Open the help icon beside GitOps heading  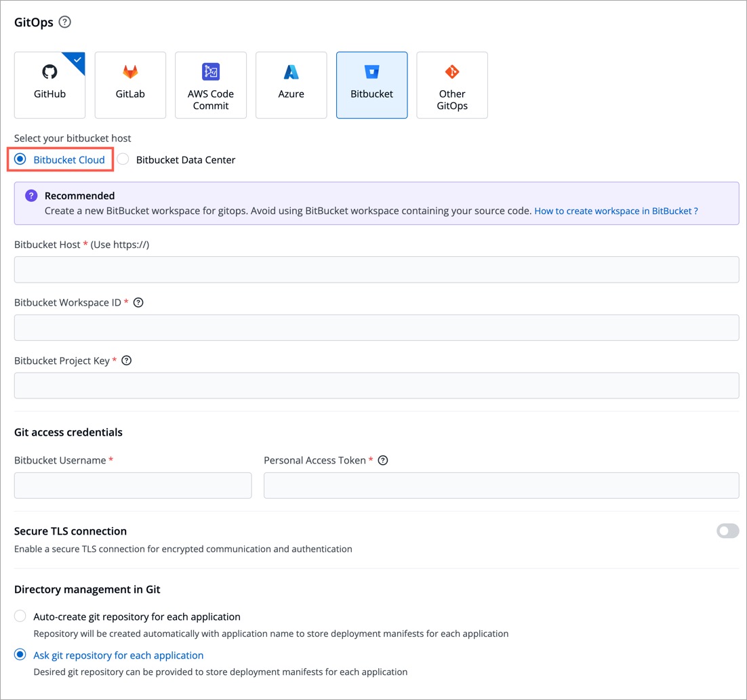[x=65, y=22]
